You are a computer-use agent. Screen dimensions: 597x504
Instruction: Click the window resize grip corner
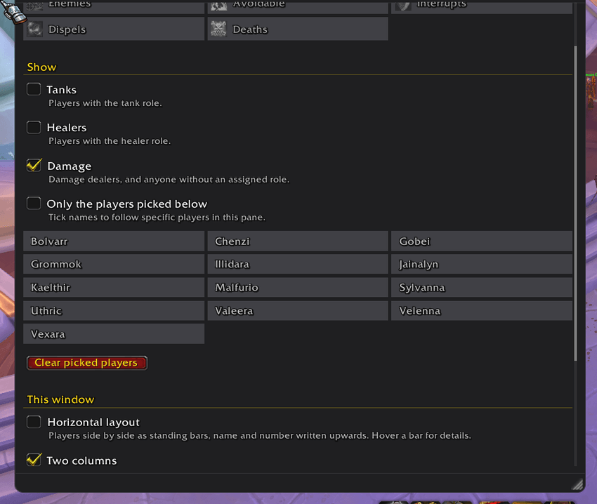577,484
